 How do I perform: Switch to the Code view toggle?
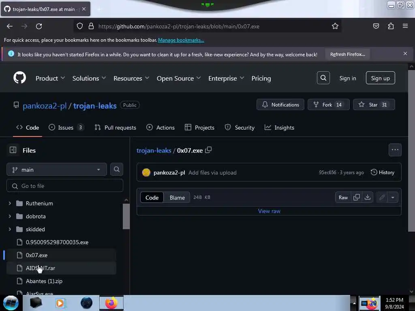coord(152,198)
